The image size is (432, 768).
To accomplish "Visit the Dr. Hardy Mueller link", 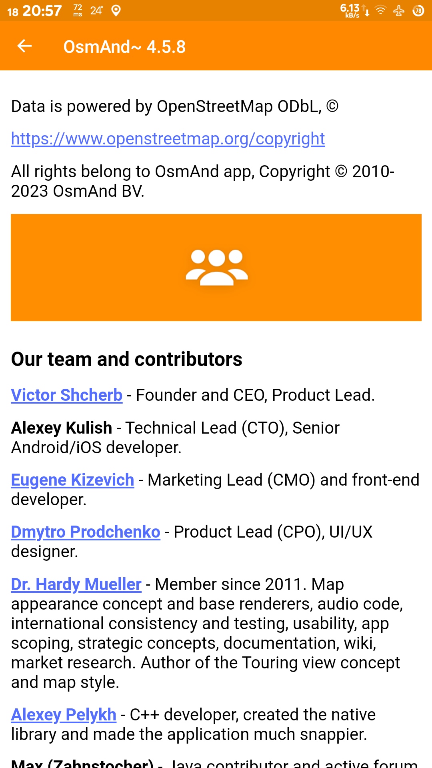I will pos(76,584).
